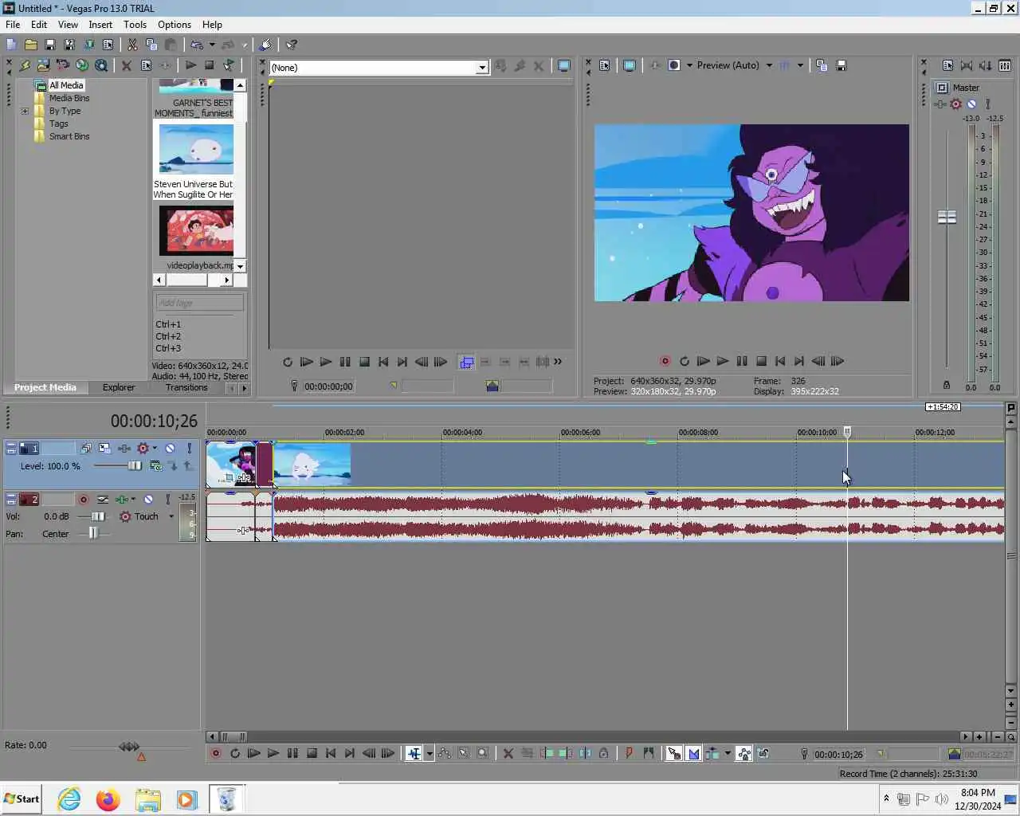This screenshot has height=816, width=1020.
Task: Click the Play button in preview window
Action: (723, 361)
